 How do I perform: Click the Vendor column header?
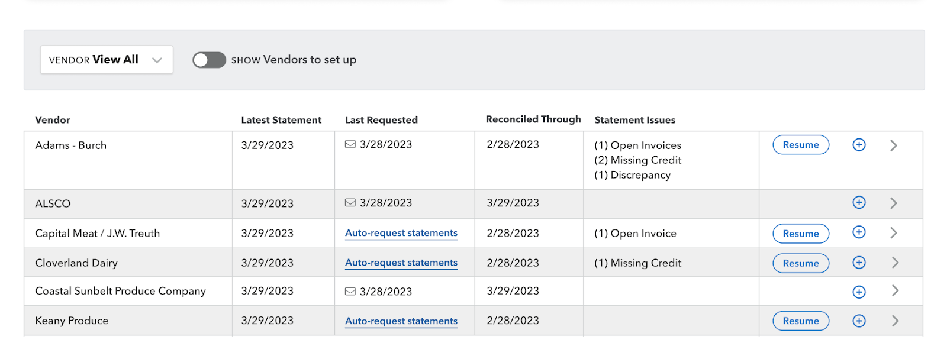53,120
